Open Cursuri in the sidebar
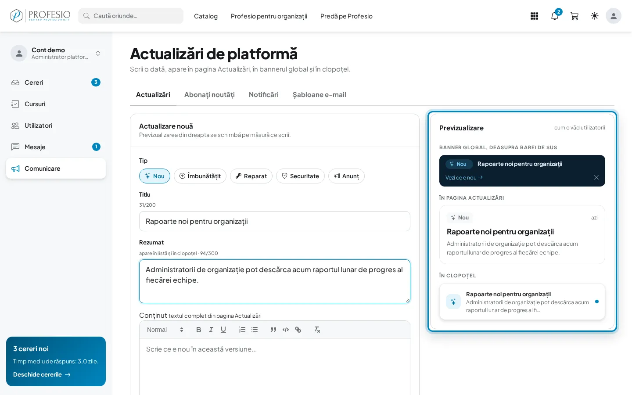The height and width of the screenshot is (395, 632). tap(56, 104)
